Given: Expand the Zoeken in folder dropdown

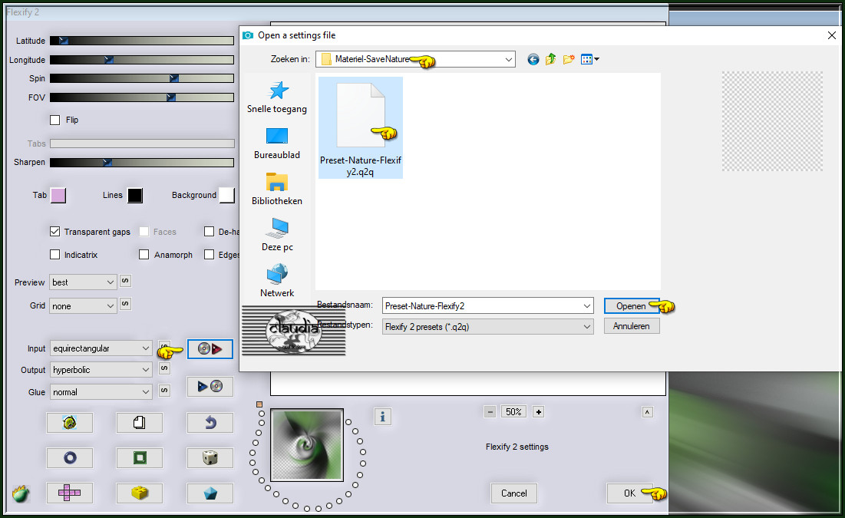Looking at the screenshot, I should pyautogui.click(x=508, y=59).
